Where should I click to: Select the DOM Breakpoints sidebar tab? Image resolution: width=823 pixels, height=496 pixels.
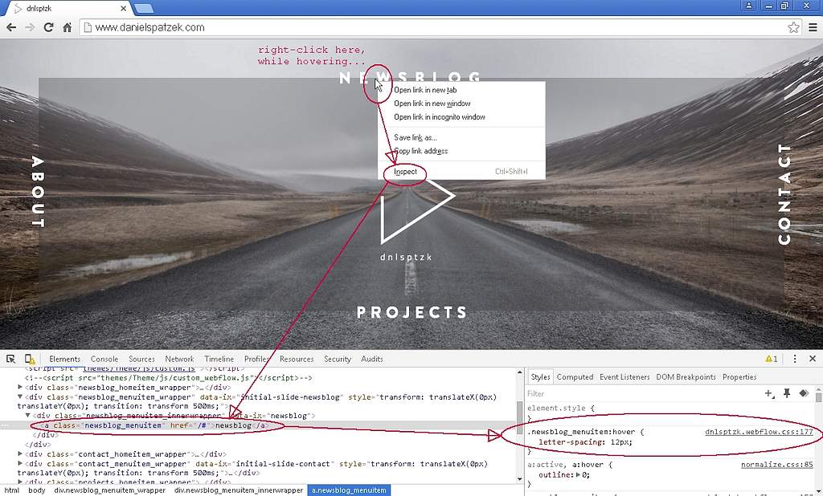(686, 377)
